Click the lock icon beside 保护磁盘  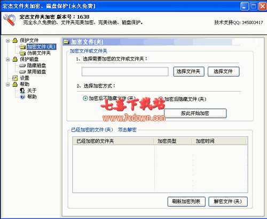[x=15, y=59]
